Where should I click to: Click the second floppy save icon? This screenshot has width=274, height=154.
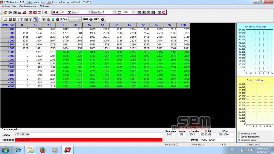[15, 20]
